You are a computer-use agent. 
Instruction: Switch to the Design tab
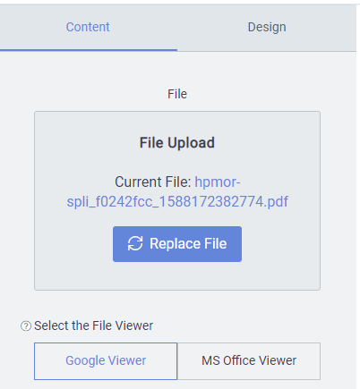tap(267, 27)
